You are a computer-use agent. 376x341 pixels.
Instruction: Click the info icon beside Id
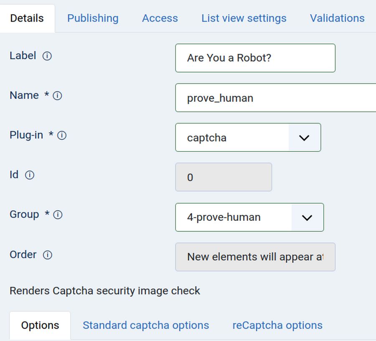(x=30, y=175)
